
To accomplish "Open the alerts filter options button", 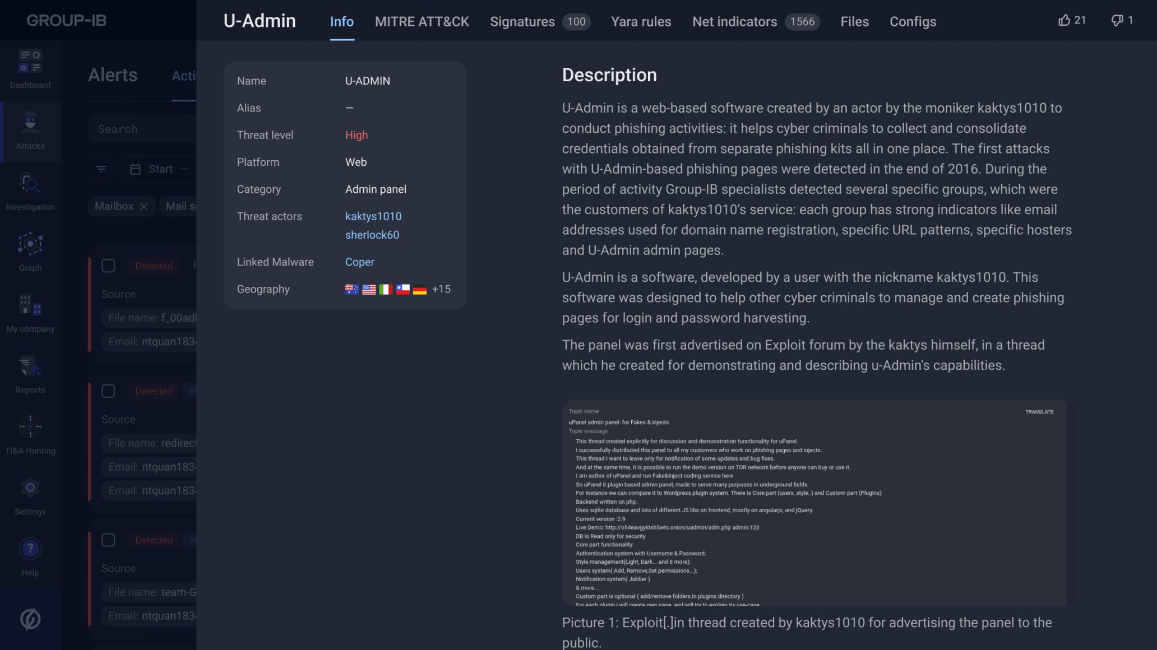I will (x=101, y=169).
